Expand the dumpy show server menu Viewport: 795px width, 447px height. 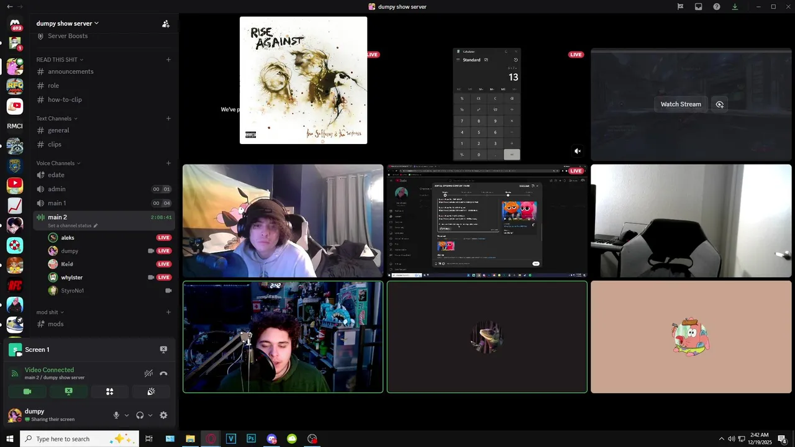pyautogui.click(x=68, y=24)
